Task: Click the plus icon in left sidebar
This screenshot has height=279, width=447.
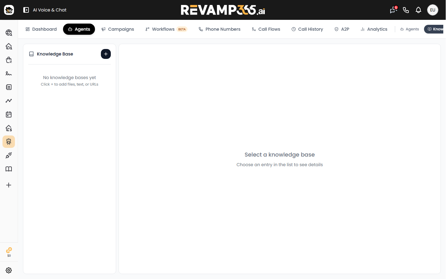Action: point(9,185)
